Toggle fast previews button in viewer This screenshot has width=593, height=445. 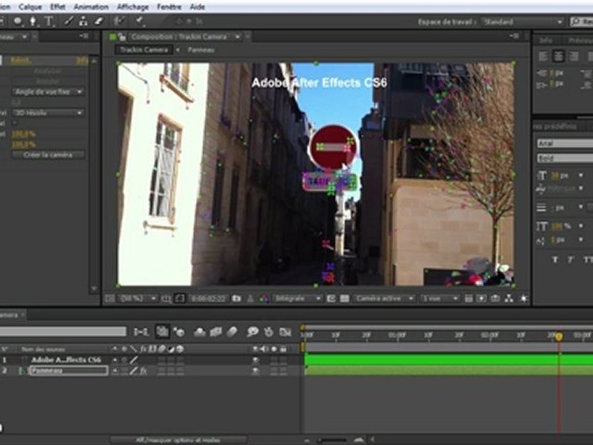(x=481, y=299)
